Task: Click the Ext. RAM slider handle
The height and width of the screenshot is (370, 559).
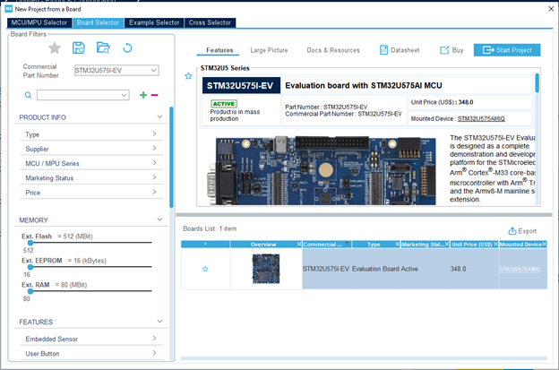Action: pos(30,291)
